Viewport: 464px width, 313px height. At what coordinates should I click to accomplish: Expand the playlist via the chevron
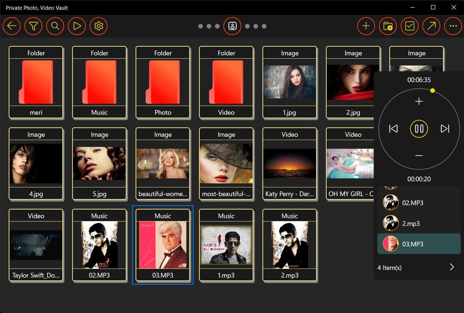coord(452,267)
